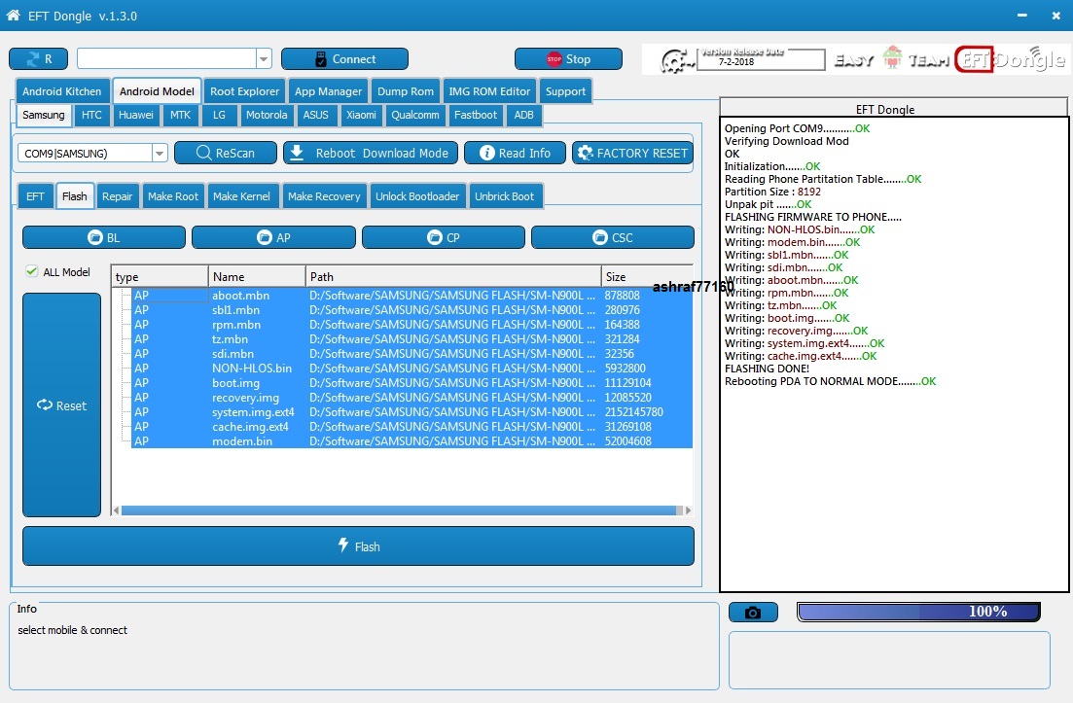Select the Motorola brand tab
This screenshot has height=703, width=1073.
[267, 115]
